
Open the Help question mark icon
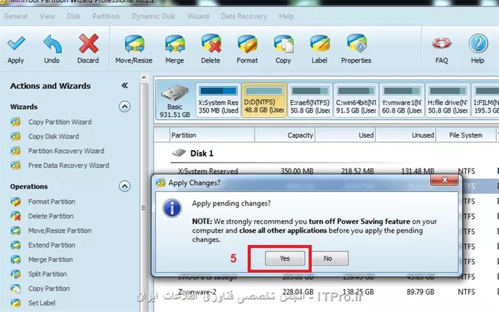(x=478, y=43)
